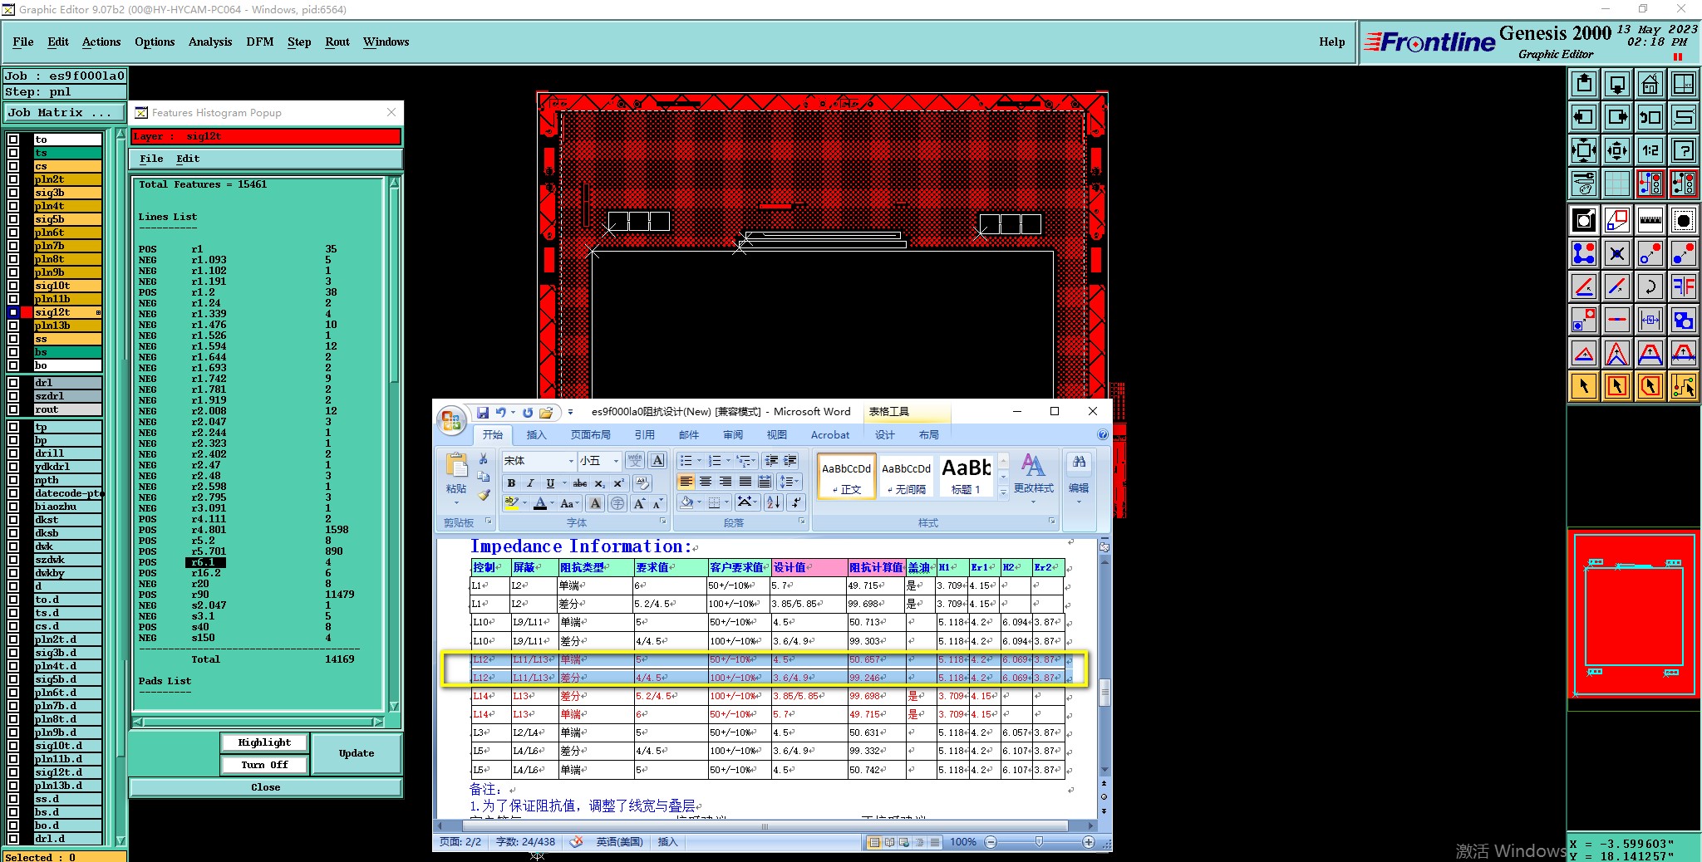This screenshot has width=1702, height=862.
Task: Click the Word help question icon
Action: tap(1103, 434)
